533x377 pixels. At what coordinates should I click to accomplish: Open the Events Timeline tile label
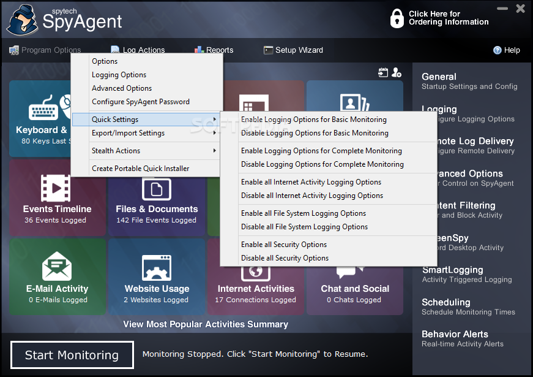(57, 209)
